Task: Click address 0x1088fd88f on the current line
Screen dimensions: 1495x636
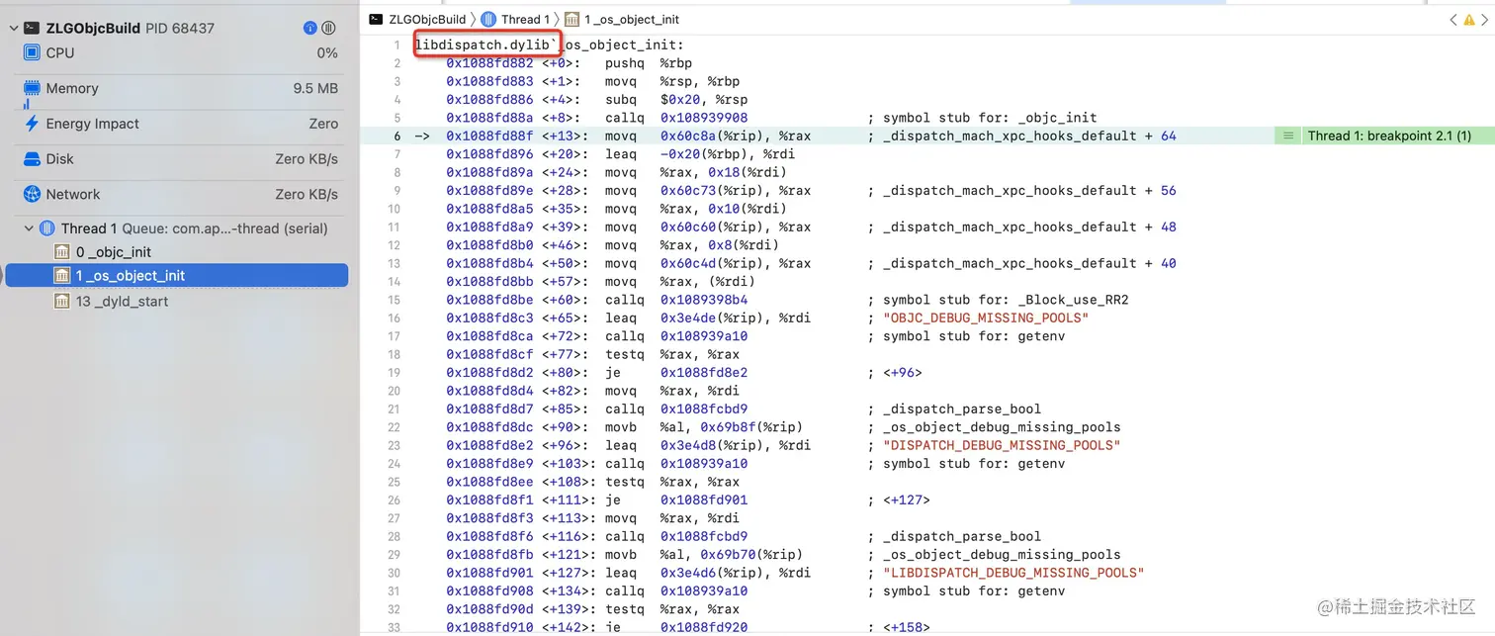Action: point(489,136)
